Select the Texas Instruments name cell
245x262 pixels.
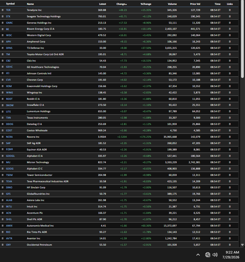point(37,118)
